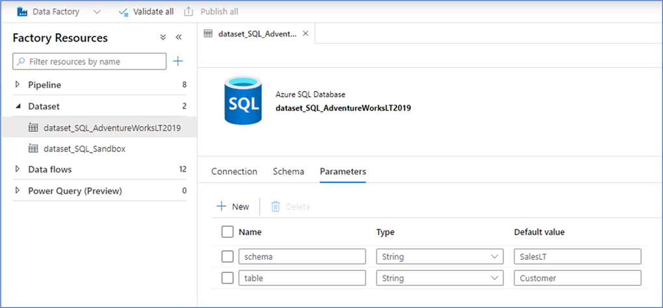The height and width of the screenshot is (308, 663).
Task: Click Validate all in toolbar
Action: [x=146, y=12]
